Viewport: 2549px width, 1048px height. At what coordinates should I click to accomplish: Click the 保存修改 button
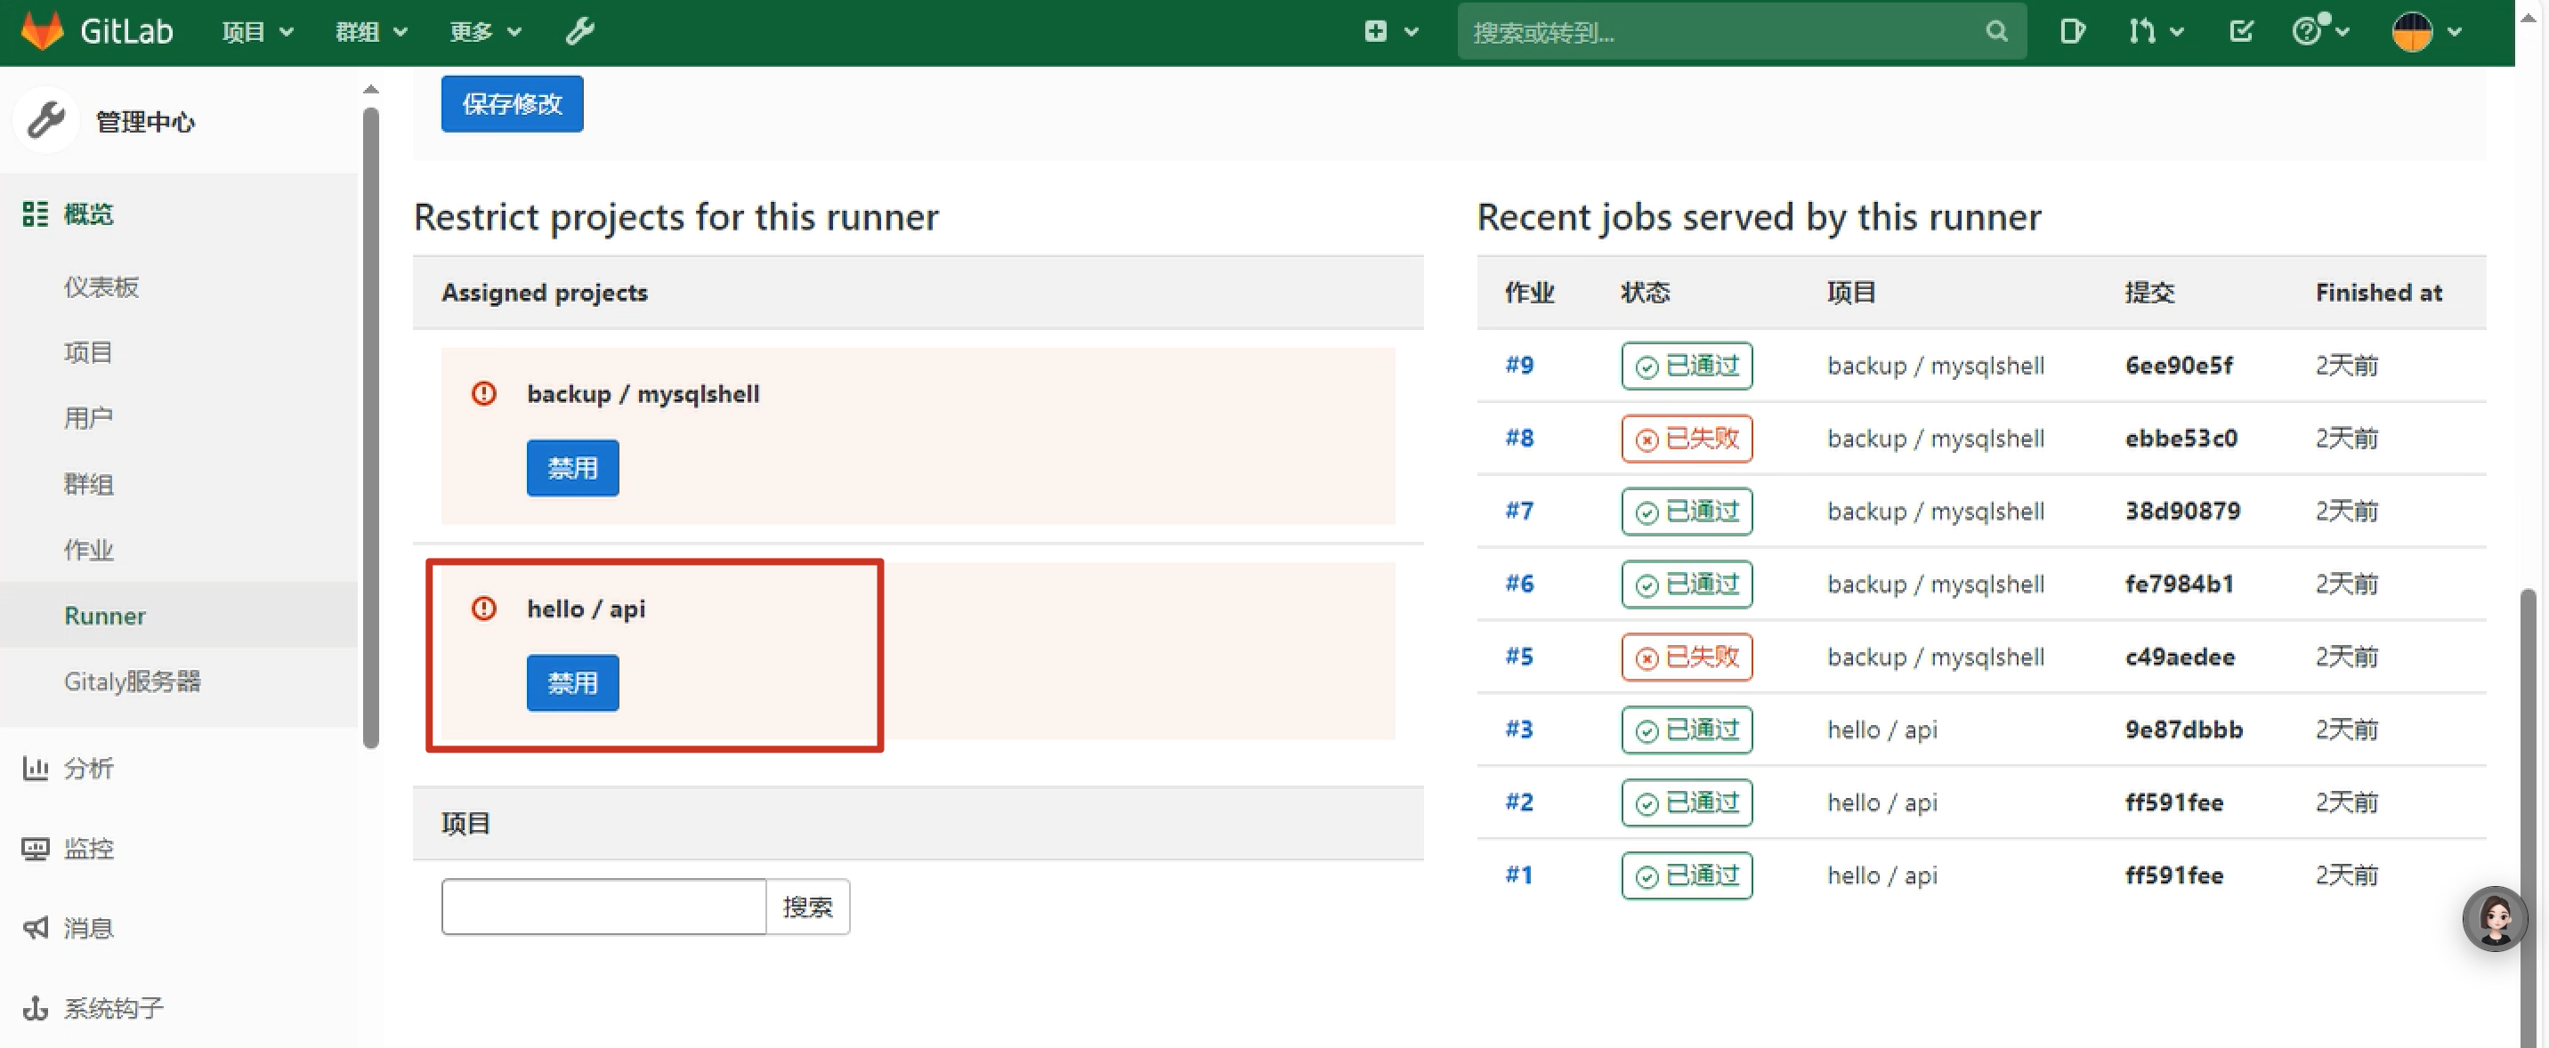tap(512, 104)
